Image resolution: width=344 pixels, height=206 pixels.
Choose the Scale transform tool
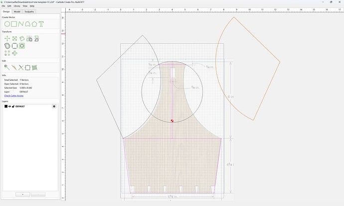pyautogui.click(x=14, y=39)
